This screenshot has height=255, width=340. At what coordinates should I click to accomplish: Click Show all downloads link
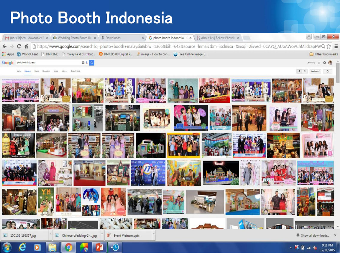tap(315, 236)
